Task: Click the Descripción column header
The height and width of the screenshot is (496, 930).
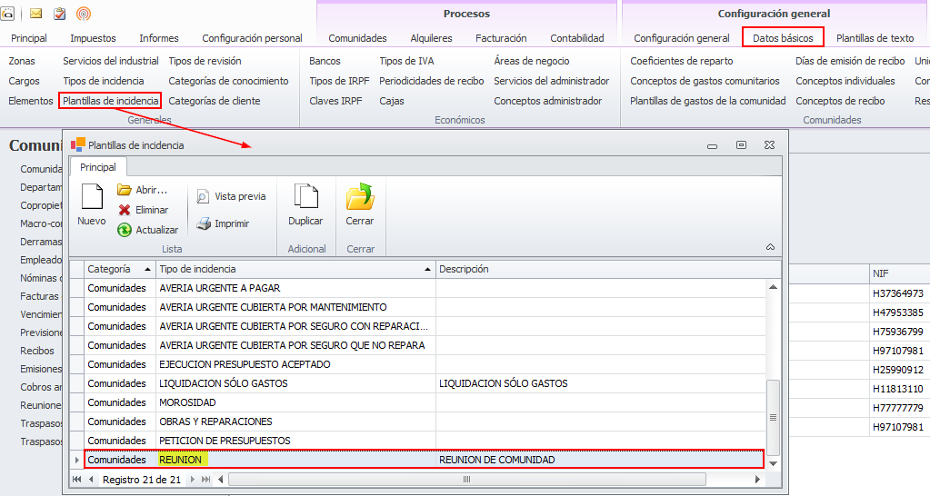Action: 608,269
